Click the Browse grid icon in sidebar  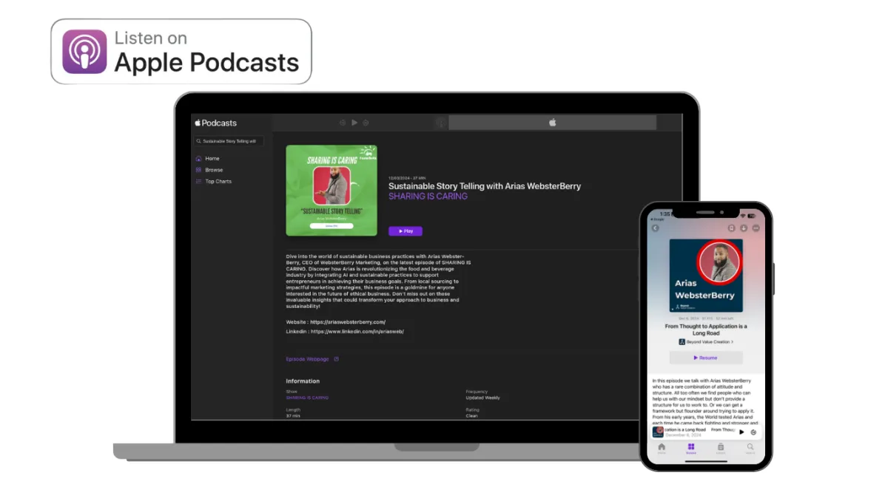198,170
